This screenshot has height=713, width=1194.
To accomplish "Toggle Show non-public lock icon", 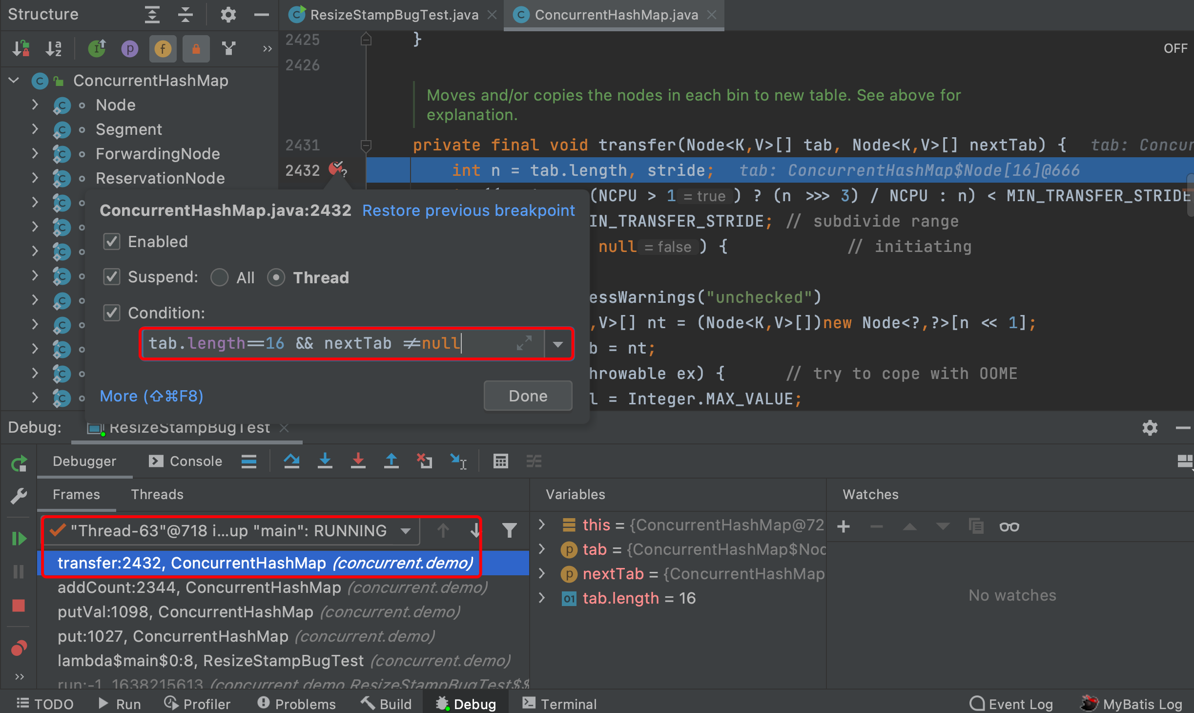I will pyautogui.click(x=196, y=48).
